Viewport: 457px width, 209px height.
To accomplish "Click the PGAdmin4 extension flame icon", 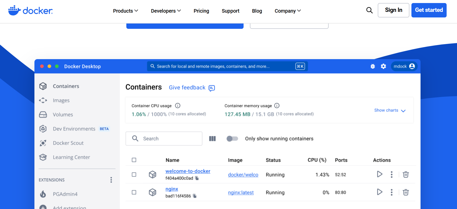I will pyautogui.click(x=43, y=194).
